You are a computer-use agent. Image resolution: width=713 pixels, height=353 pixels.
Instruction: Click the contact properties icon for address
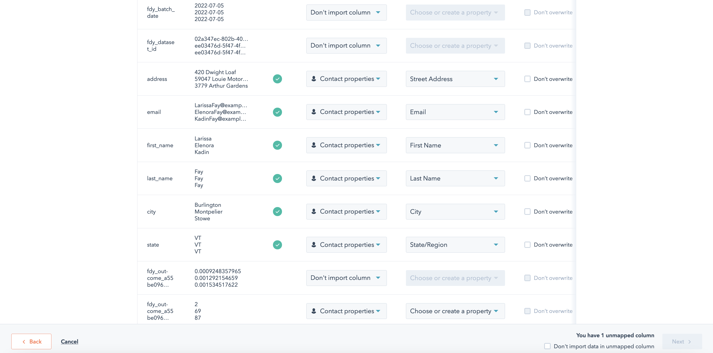tap(314, 79)
